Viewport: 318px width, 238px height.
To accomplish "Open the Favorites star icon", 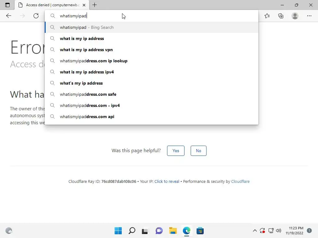I will (267, 16).
